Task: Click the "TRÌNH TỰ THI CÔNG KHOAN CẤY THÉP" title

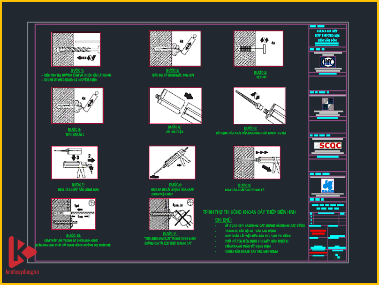Action: tap(249, 212)
